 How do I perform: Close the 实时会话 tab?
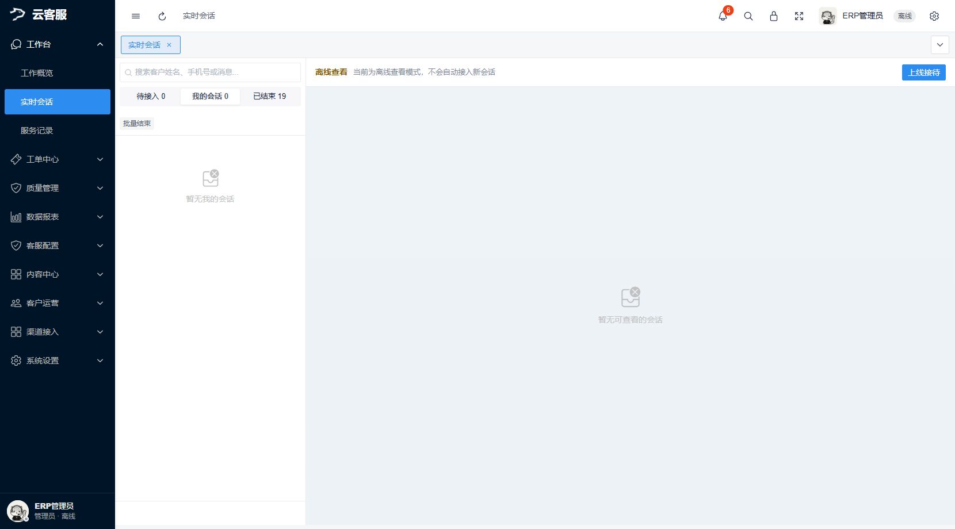point(169,45)
